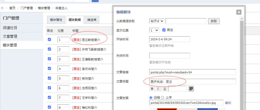260x110 pixels.
Task: Select the 远程 radio button
Action: [151, 98]
